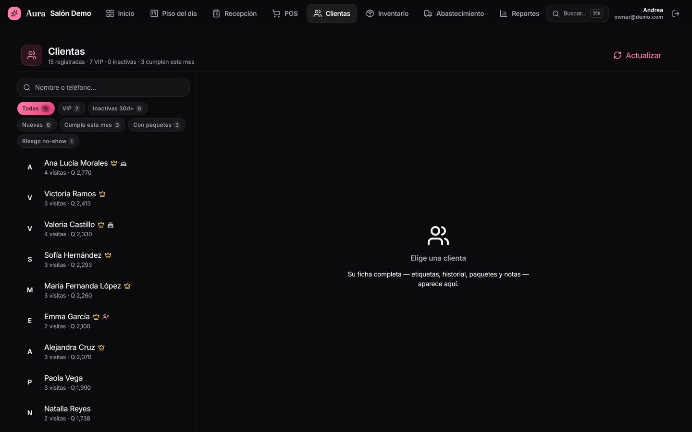The height and width of the screenshot is (432, 692).
Task: Filter clients by VIP chip
Action: point(71,108)
